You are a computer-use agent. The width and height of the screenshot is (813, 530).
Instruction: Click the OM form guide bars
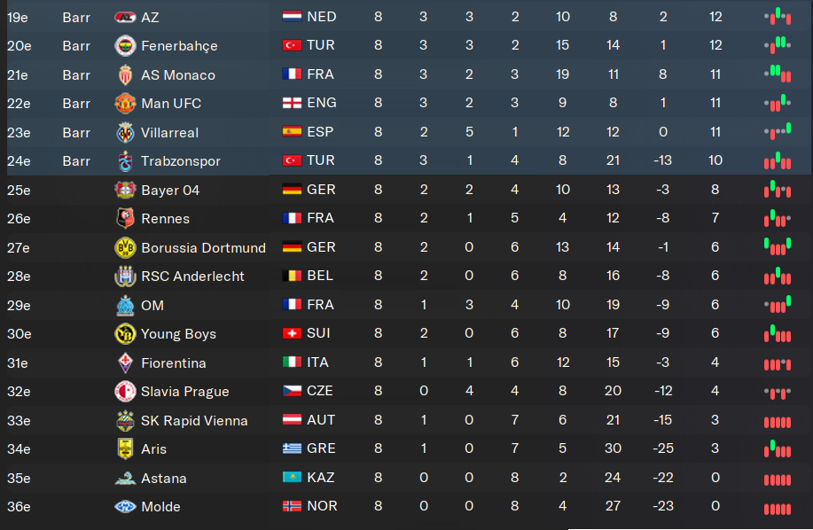click(777, 305)
